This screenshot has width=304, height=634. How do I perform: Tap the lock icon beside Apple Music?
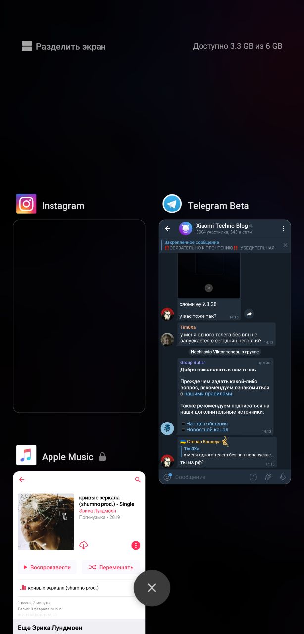coord(102,457)
